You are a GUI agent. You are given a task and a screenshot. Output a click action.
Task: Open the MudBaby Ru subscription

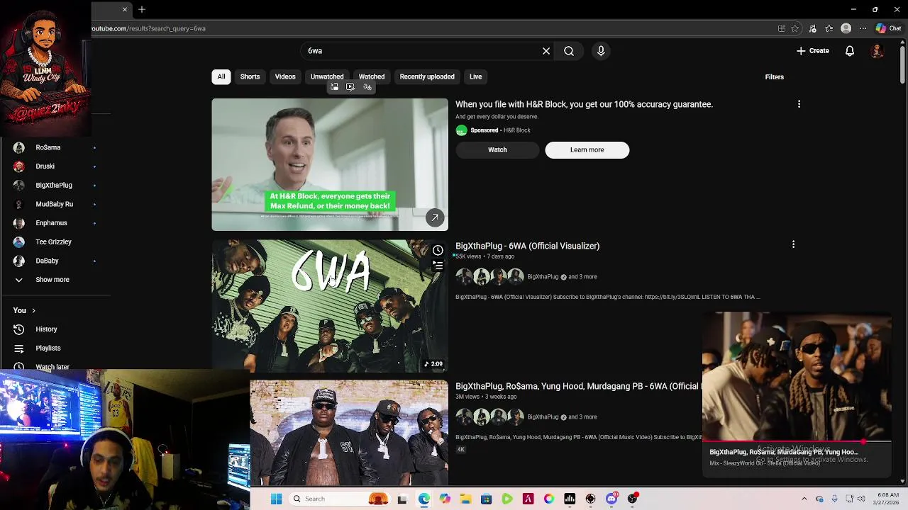pos(55,204)
